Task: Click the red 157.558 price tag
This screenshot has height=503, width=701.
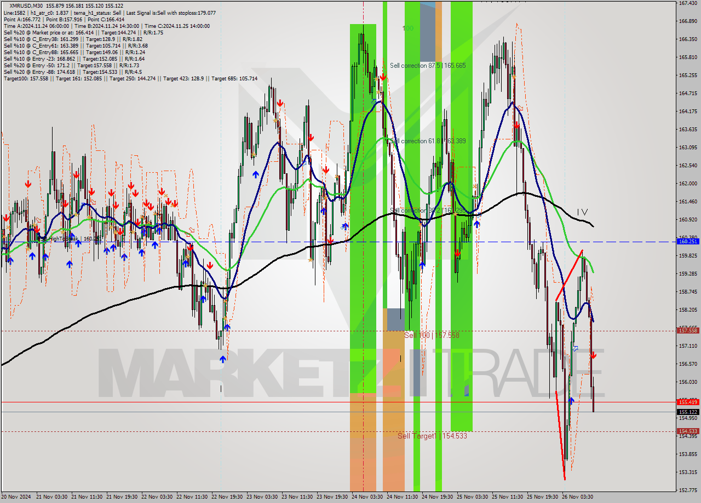Action: 688,330
